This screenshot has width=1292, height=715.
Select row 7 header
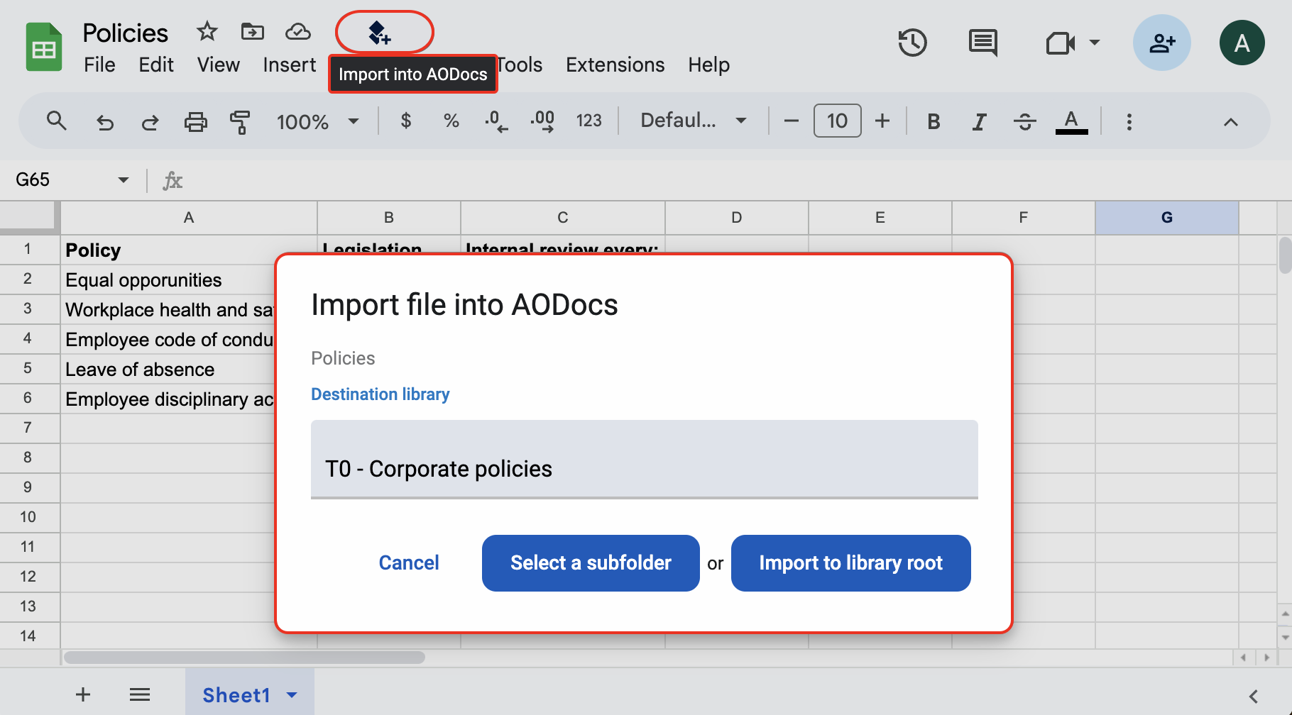[28, 428]
